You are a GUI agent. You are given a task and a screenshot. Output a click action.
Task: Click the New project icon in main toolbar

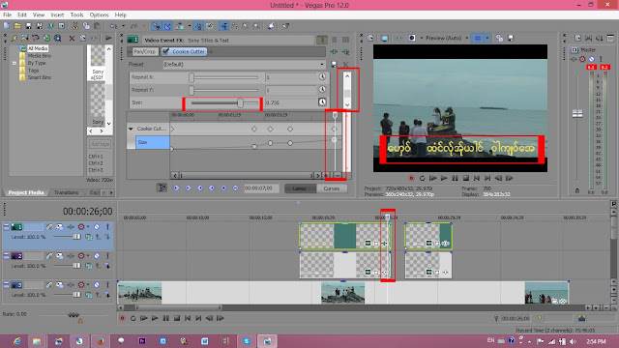click(x=7, y=26)
